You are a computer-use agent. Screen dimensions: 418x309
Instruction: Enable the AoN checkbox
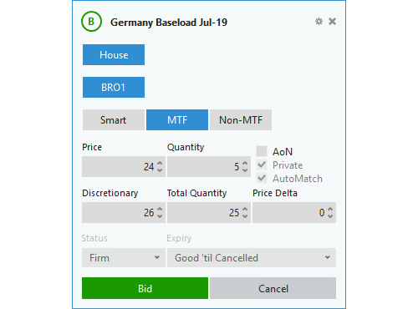(262, 151)
